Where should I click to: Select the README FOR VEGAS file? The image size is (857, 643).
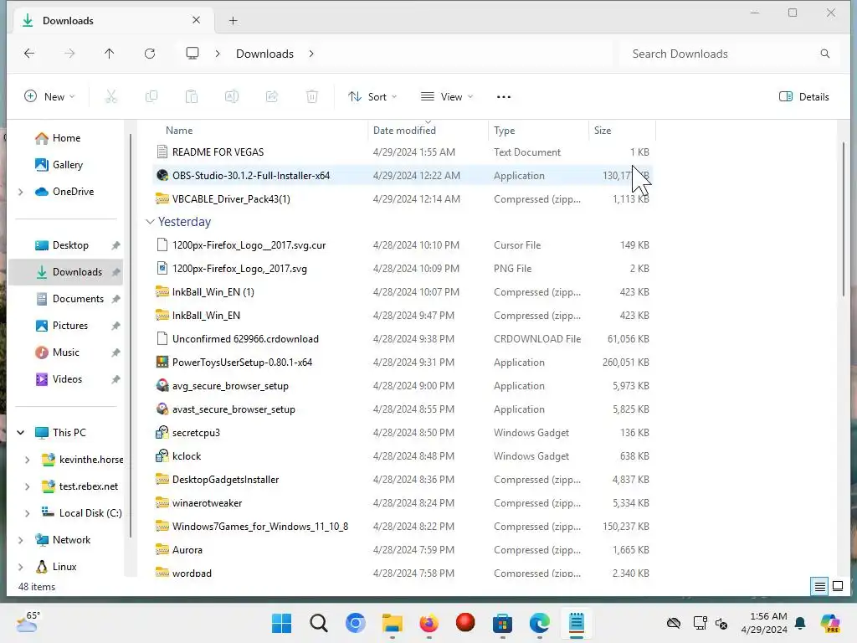(403, 152)
